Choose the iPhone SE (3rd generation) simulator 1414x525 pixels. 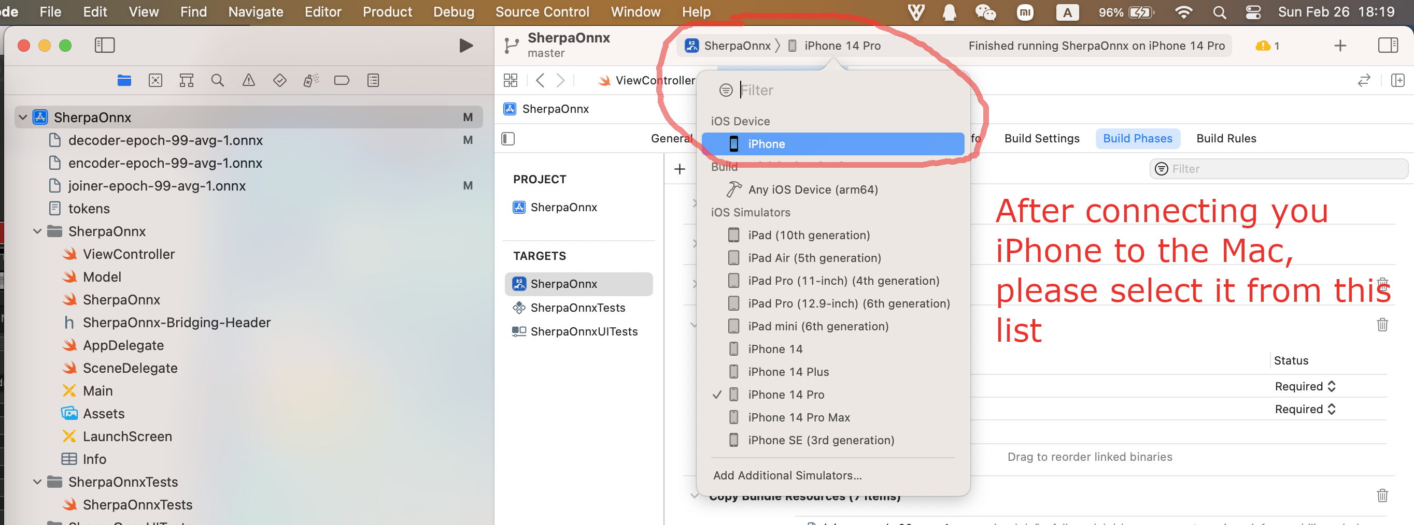[x=832, y=441]
